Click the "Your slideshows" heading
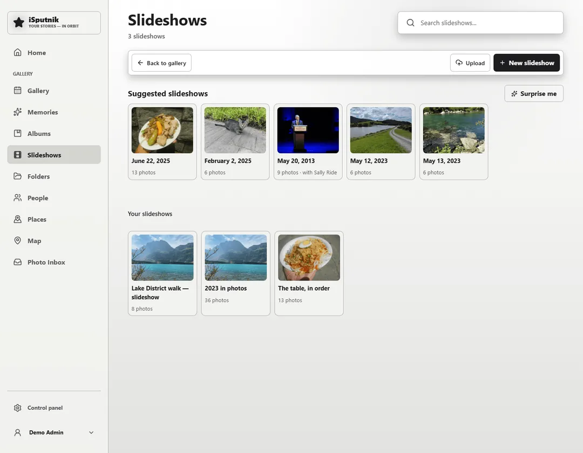The height and width of the screenshot is (453, 583). pyautogui.click(x=150, y=214)
